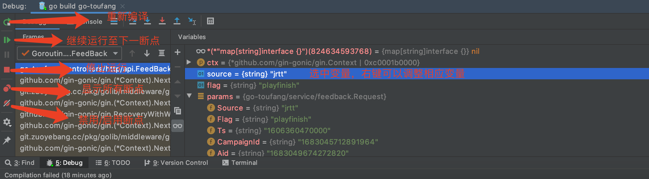The image size is (649, 179).
Task: Resume program to next breakpoint
Action: (7, 40)
